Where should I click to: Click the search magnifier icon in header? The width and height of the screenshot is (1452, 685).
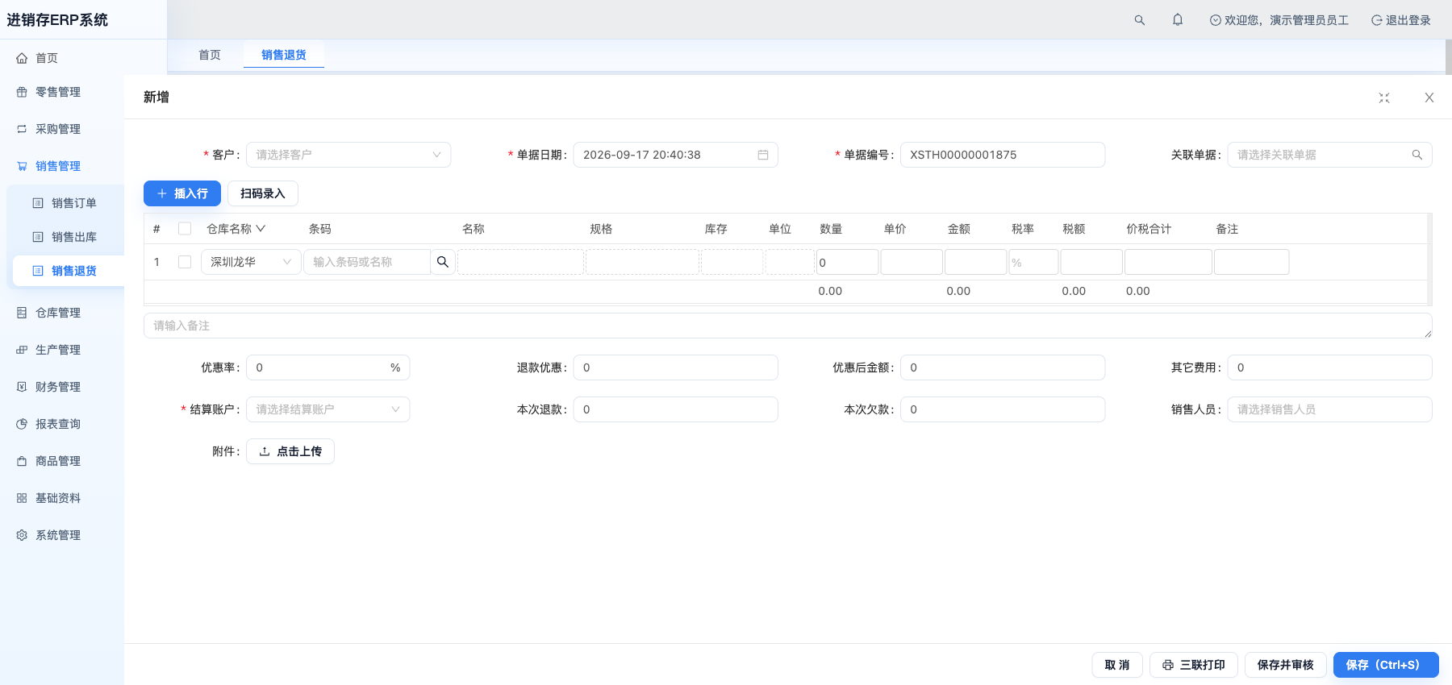pos(1139,20)
